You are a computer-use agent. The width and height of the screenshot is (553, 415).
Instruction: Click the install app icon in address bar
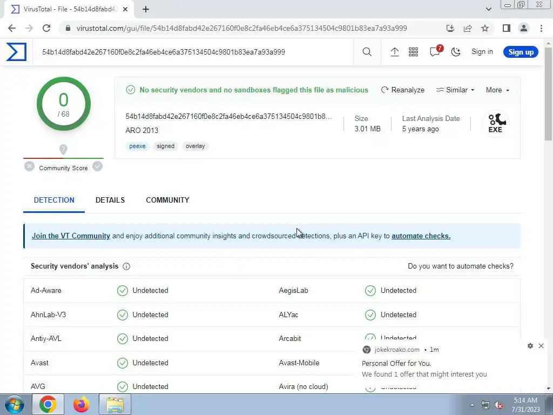450,28
